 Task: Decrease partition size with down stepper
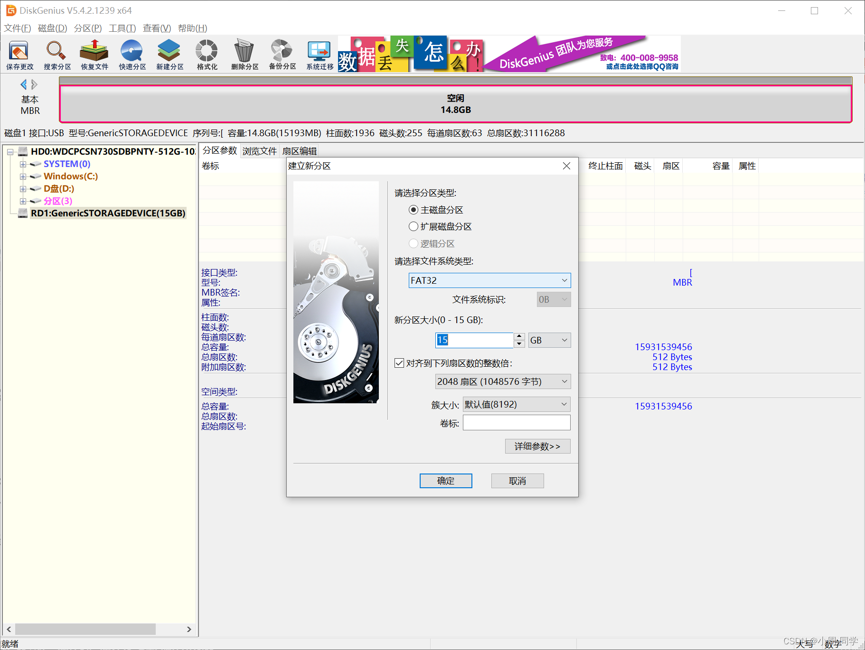519,344
